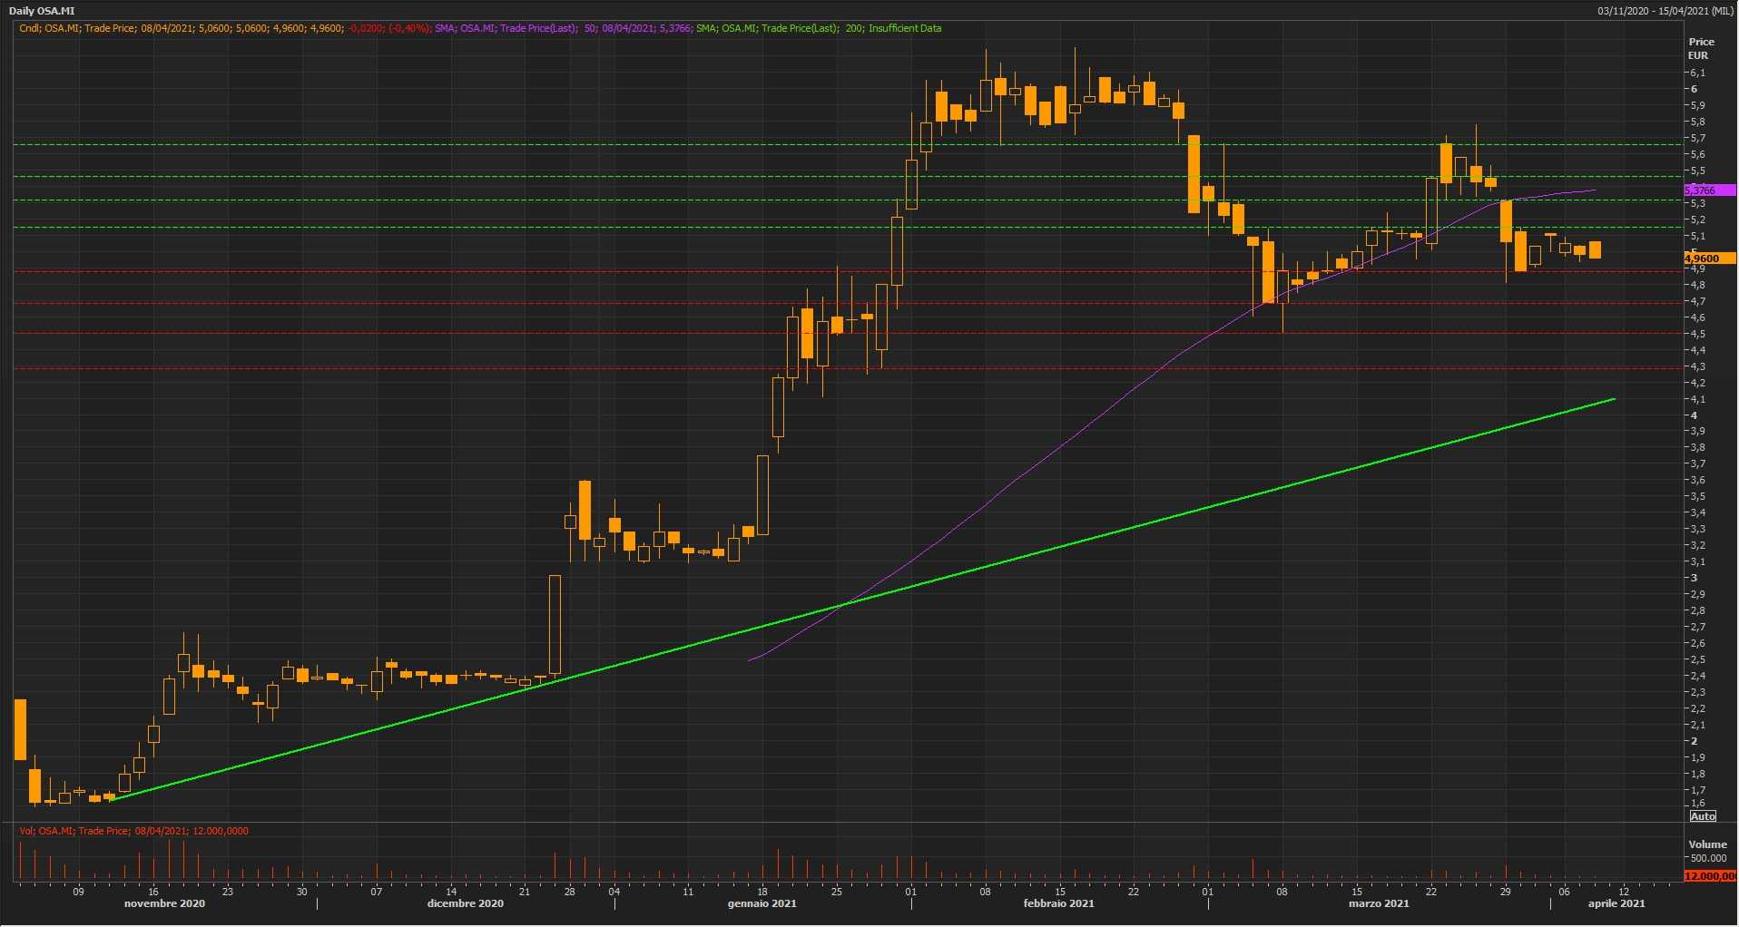Select the dicembre 2020 label on time axis
The height and width of the screenshot is (927, 1739).
[465, 903]
